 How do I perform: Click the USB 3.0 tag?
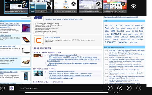(124, 37)
